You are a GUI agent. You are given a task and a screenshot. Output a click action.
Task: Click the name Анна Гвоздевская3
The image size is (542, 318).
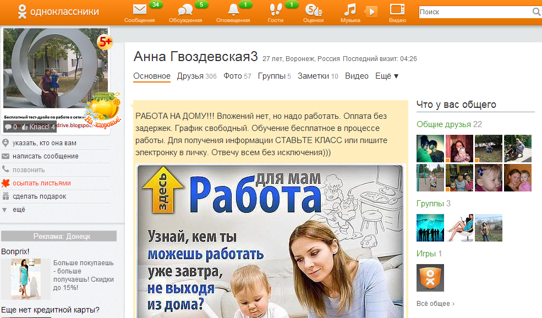click(x=196, y=56)
